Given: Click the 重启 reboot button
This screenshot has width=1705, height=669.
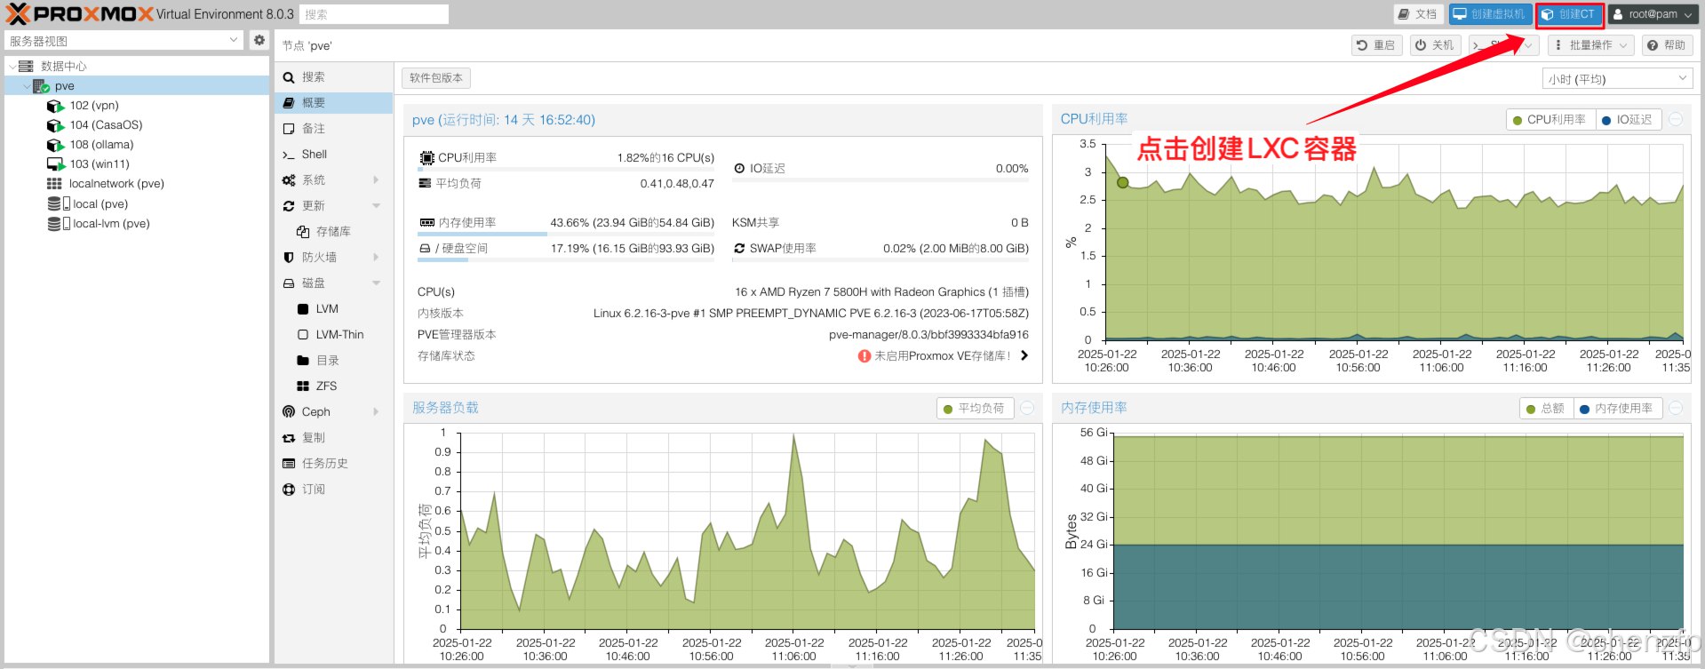Looking at the screenshot, I should pos(1375,45).
